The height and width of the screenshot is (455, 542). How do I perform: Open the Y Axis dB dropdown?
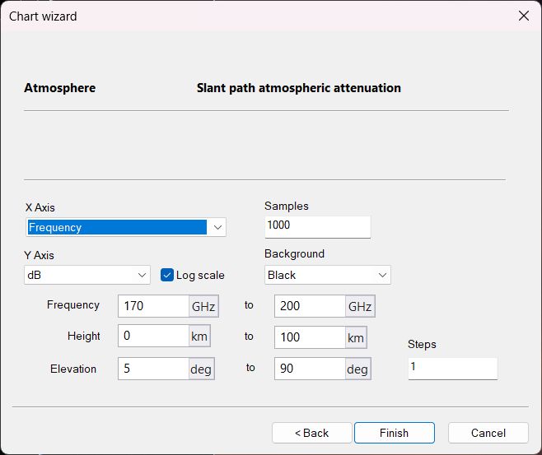click(x=141, y=275)
